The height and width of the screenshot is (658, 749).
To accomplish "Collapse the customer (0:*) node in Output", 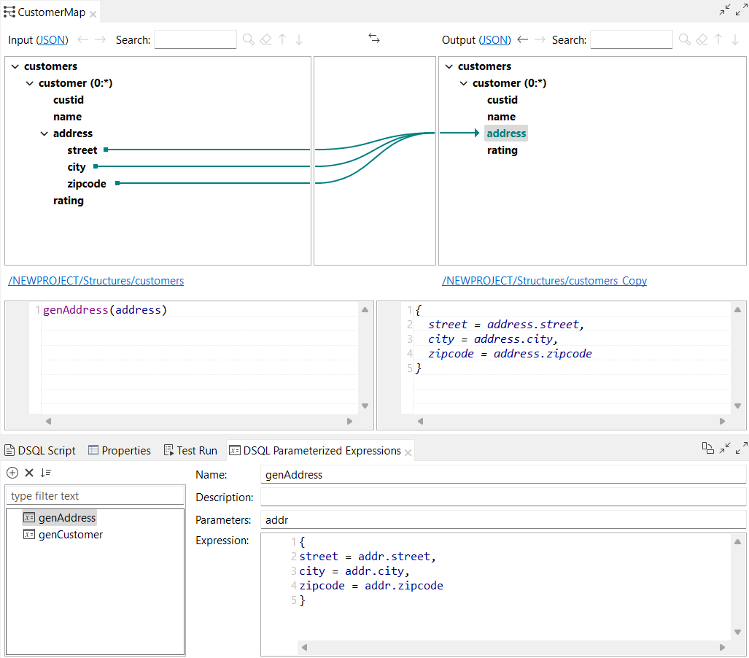I will [x=463, y=82].
